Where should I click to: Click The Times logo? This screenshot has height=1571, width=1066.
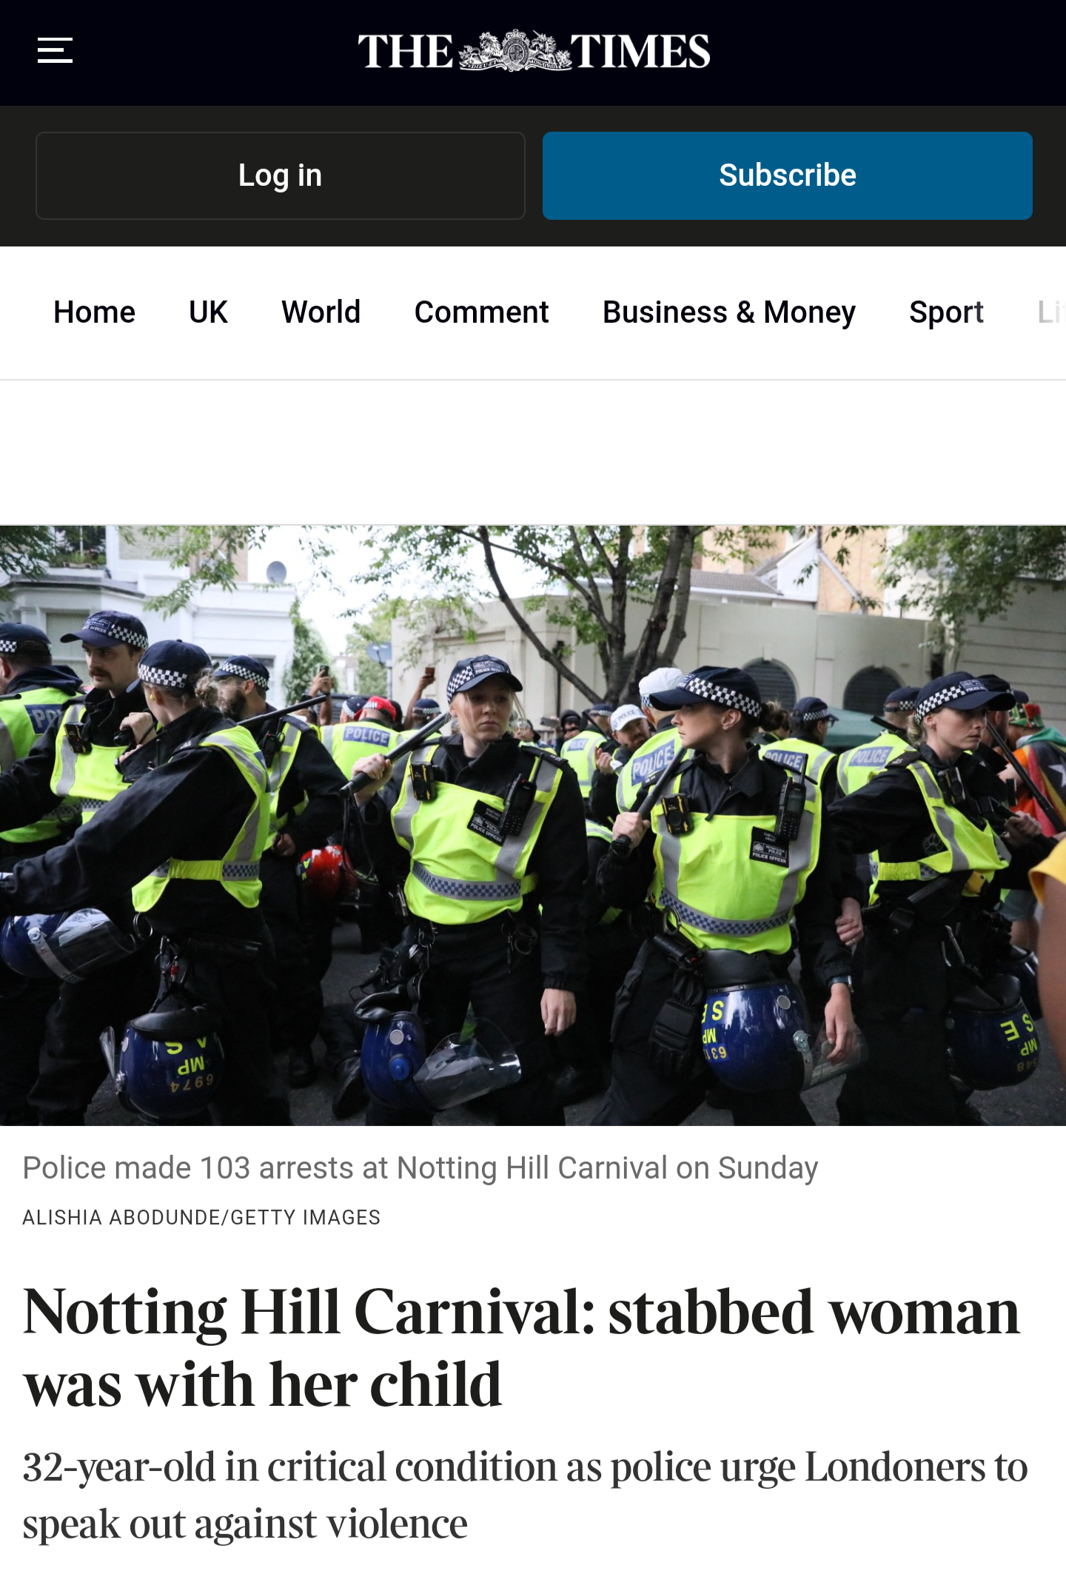pos(534,51)
